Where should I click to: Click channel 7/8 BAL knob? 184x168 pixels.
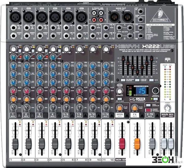click(80, 107)
